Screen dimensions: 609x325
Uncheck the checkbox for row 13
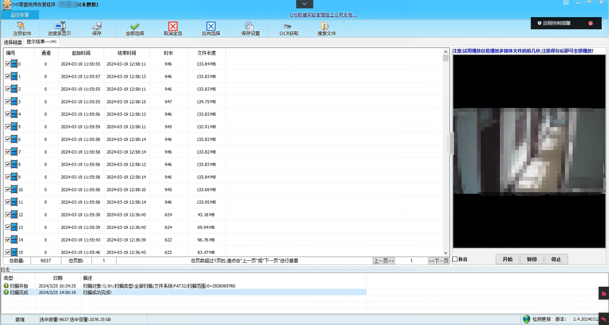pyautogui.click(x=8, y=227)
